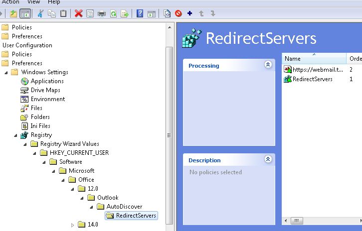Select the Microsoft folder
Viewport: 362px width, 231px height.
[81, 171]
